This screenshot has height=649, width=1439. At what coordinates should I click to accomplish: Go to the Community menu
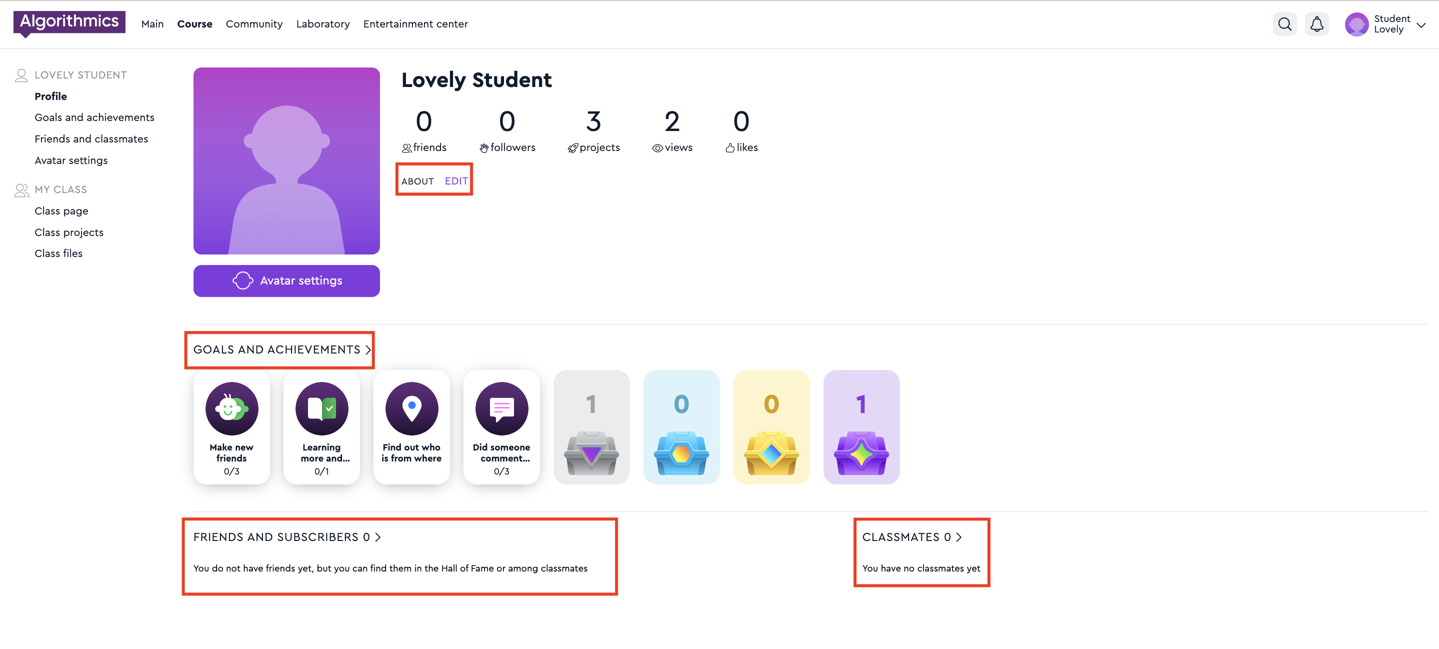[x=253, y=24]
